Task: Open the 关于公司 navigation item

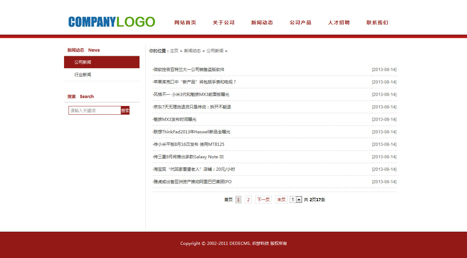Action: point(224,23)
